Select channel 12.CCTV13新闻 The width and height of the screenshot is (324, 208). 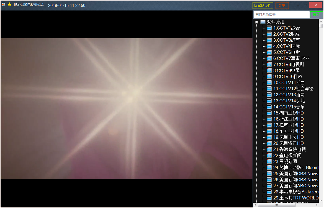[x=289, y=95]
